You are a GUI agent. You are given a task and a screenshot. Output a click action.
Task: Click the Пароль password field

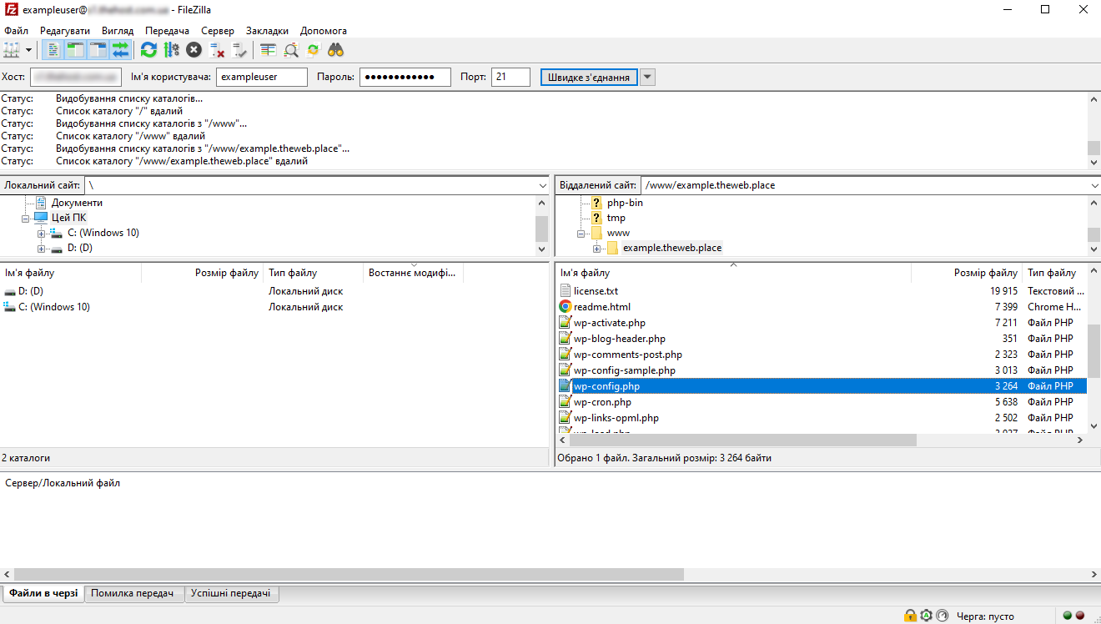click(405, 77)
